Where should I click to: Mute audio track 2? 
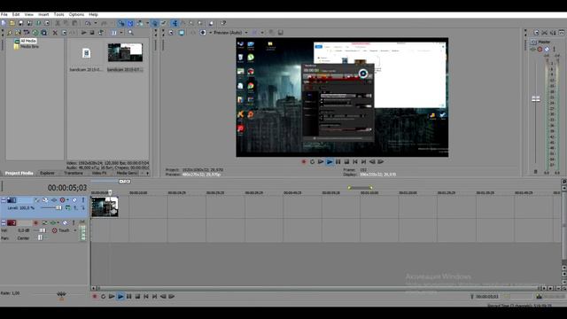65,222
